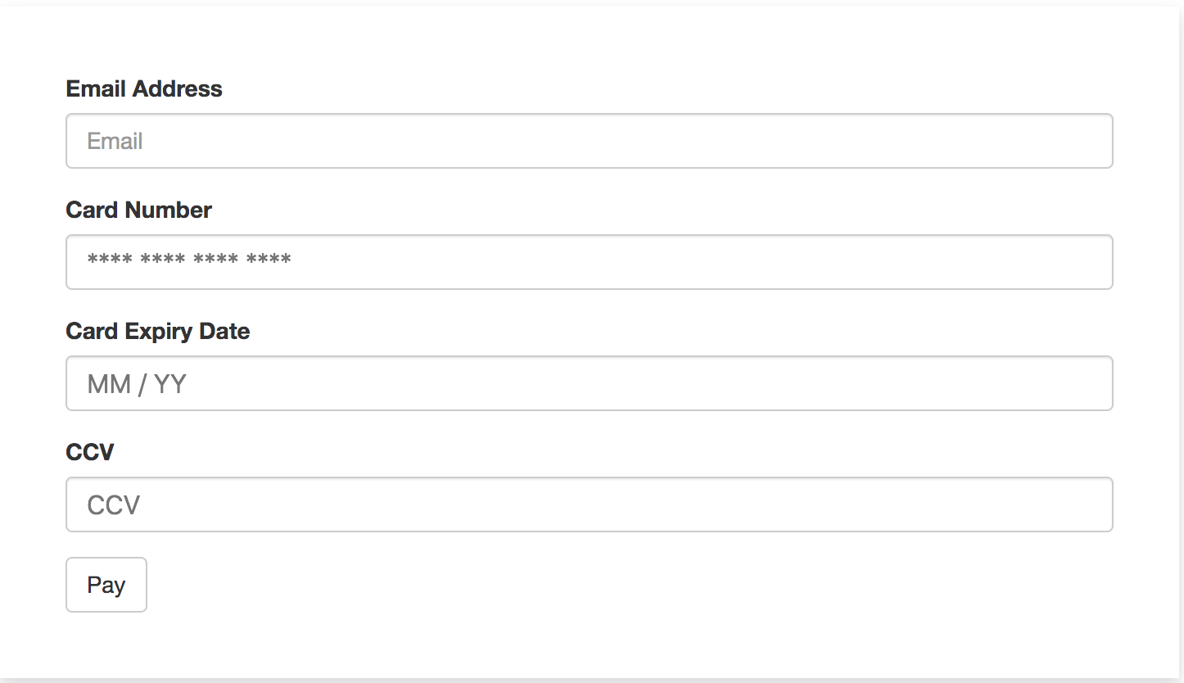Click the CCV label above its field

click(x=90, y=451)
